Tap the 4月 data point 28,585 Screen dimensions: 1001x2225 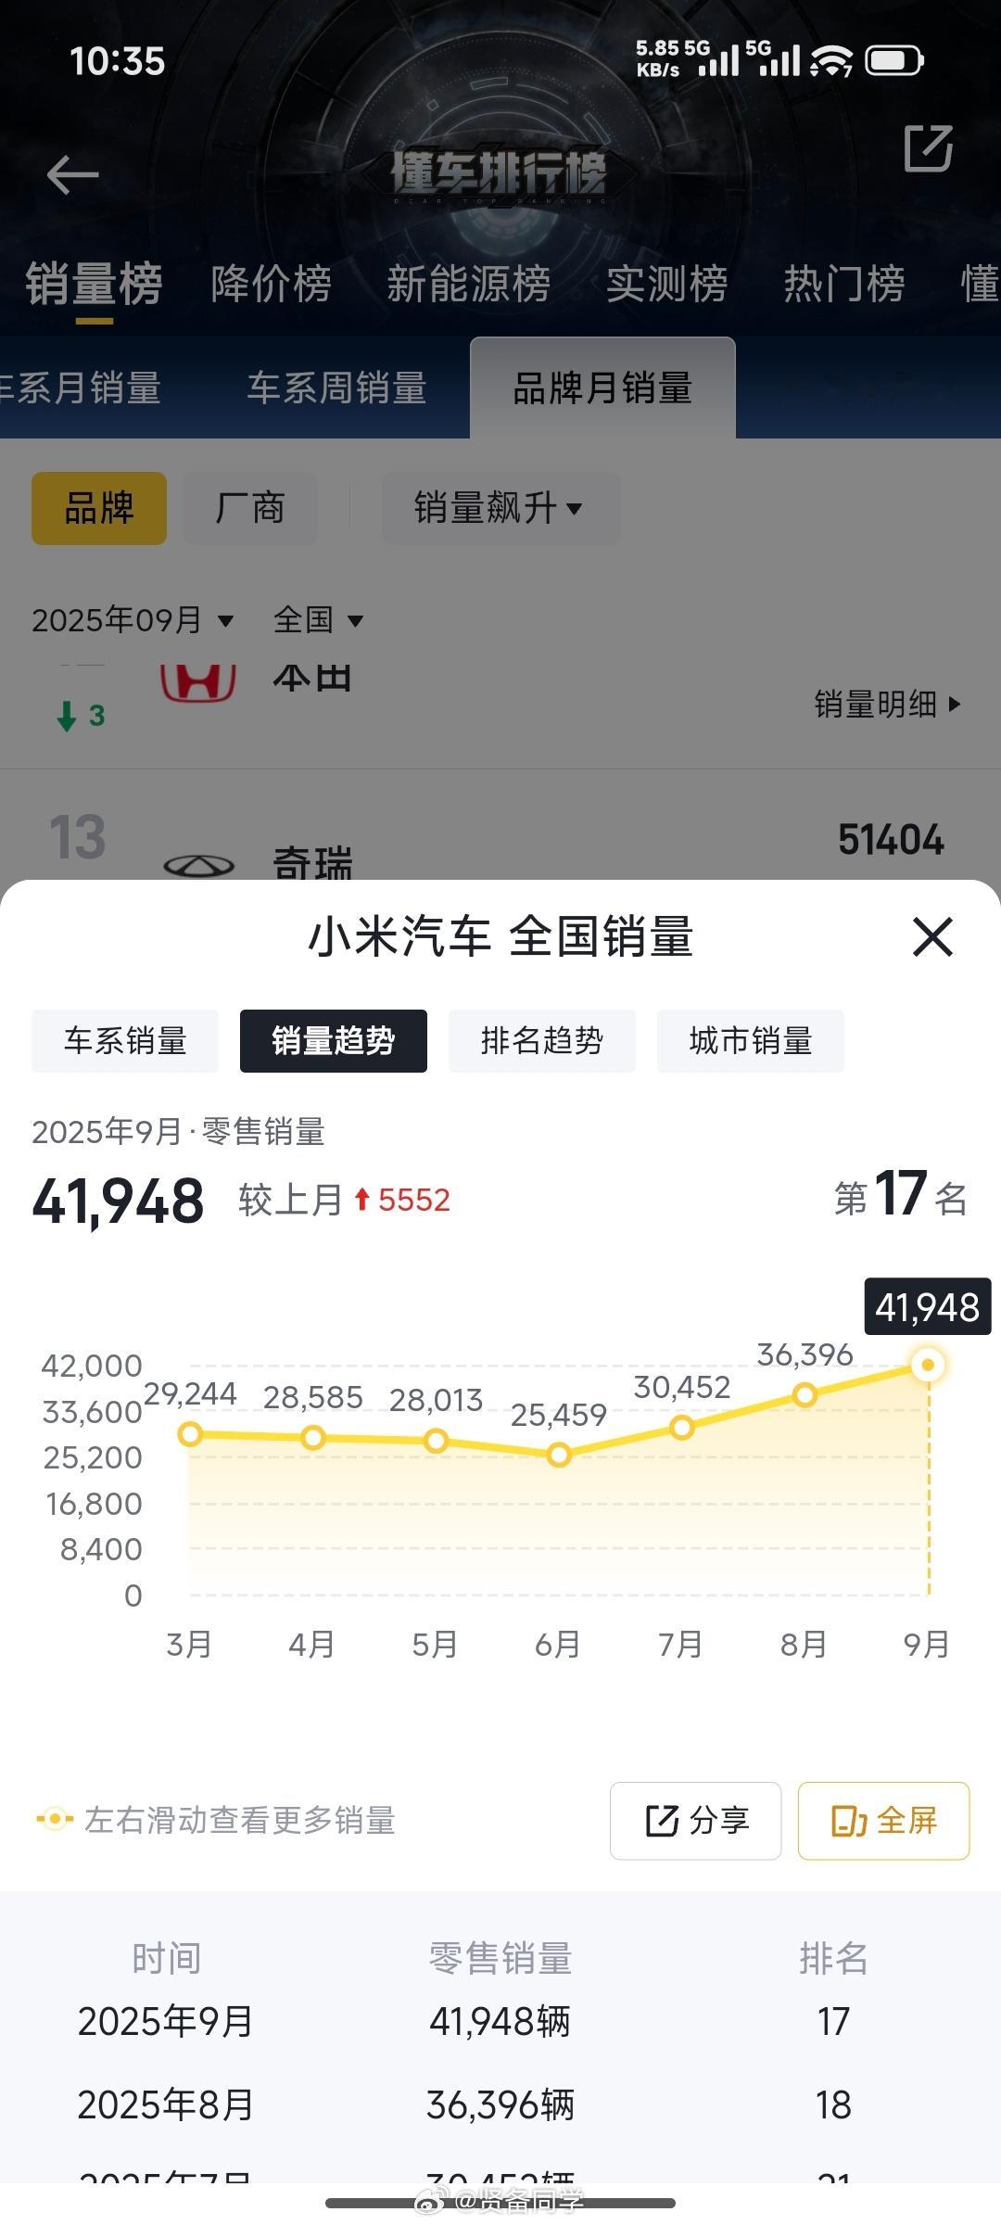(x=313, y=1438)
